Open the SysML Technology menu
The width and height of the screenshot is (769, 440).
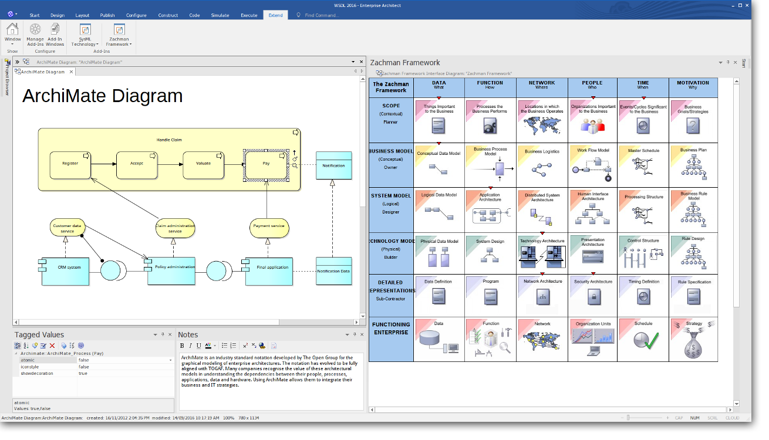pyautogui.click(x=85, y=35)
